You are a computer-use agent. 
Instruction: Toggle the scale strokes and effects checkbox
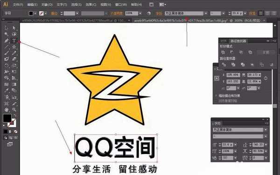[216, 96]
